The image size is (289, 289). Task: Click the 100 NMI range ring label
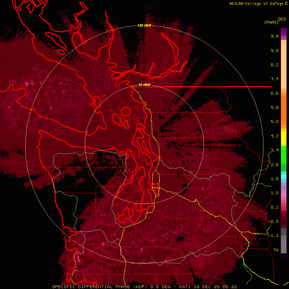click(144, 25)
